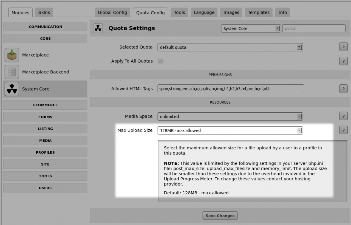This screenshot has height=225, width=351.
Task: Click the System Core radiation icon in sidebar
Action: click(x=12, y=89)
